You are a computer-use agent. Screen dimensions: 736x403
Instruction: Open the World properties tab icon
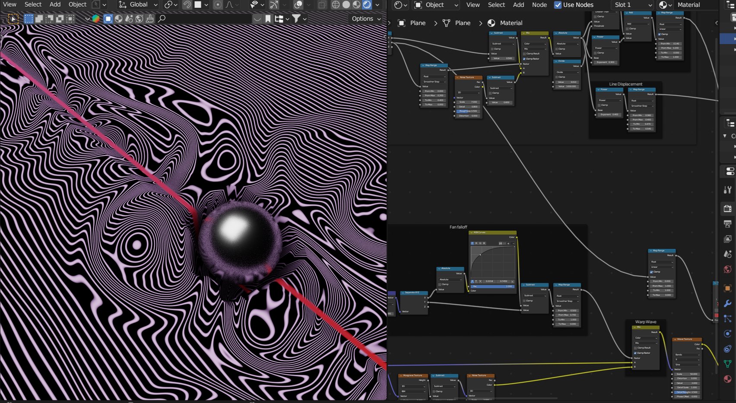pyautogui.click(x=728, y=270)
